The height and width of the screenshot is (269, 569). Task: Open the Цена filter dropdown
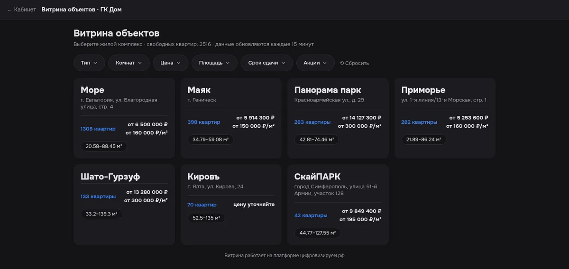click(171, 63)
